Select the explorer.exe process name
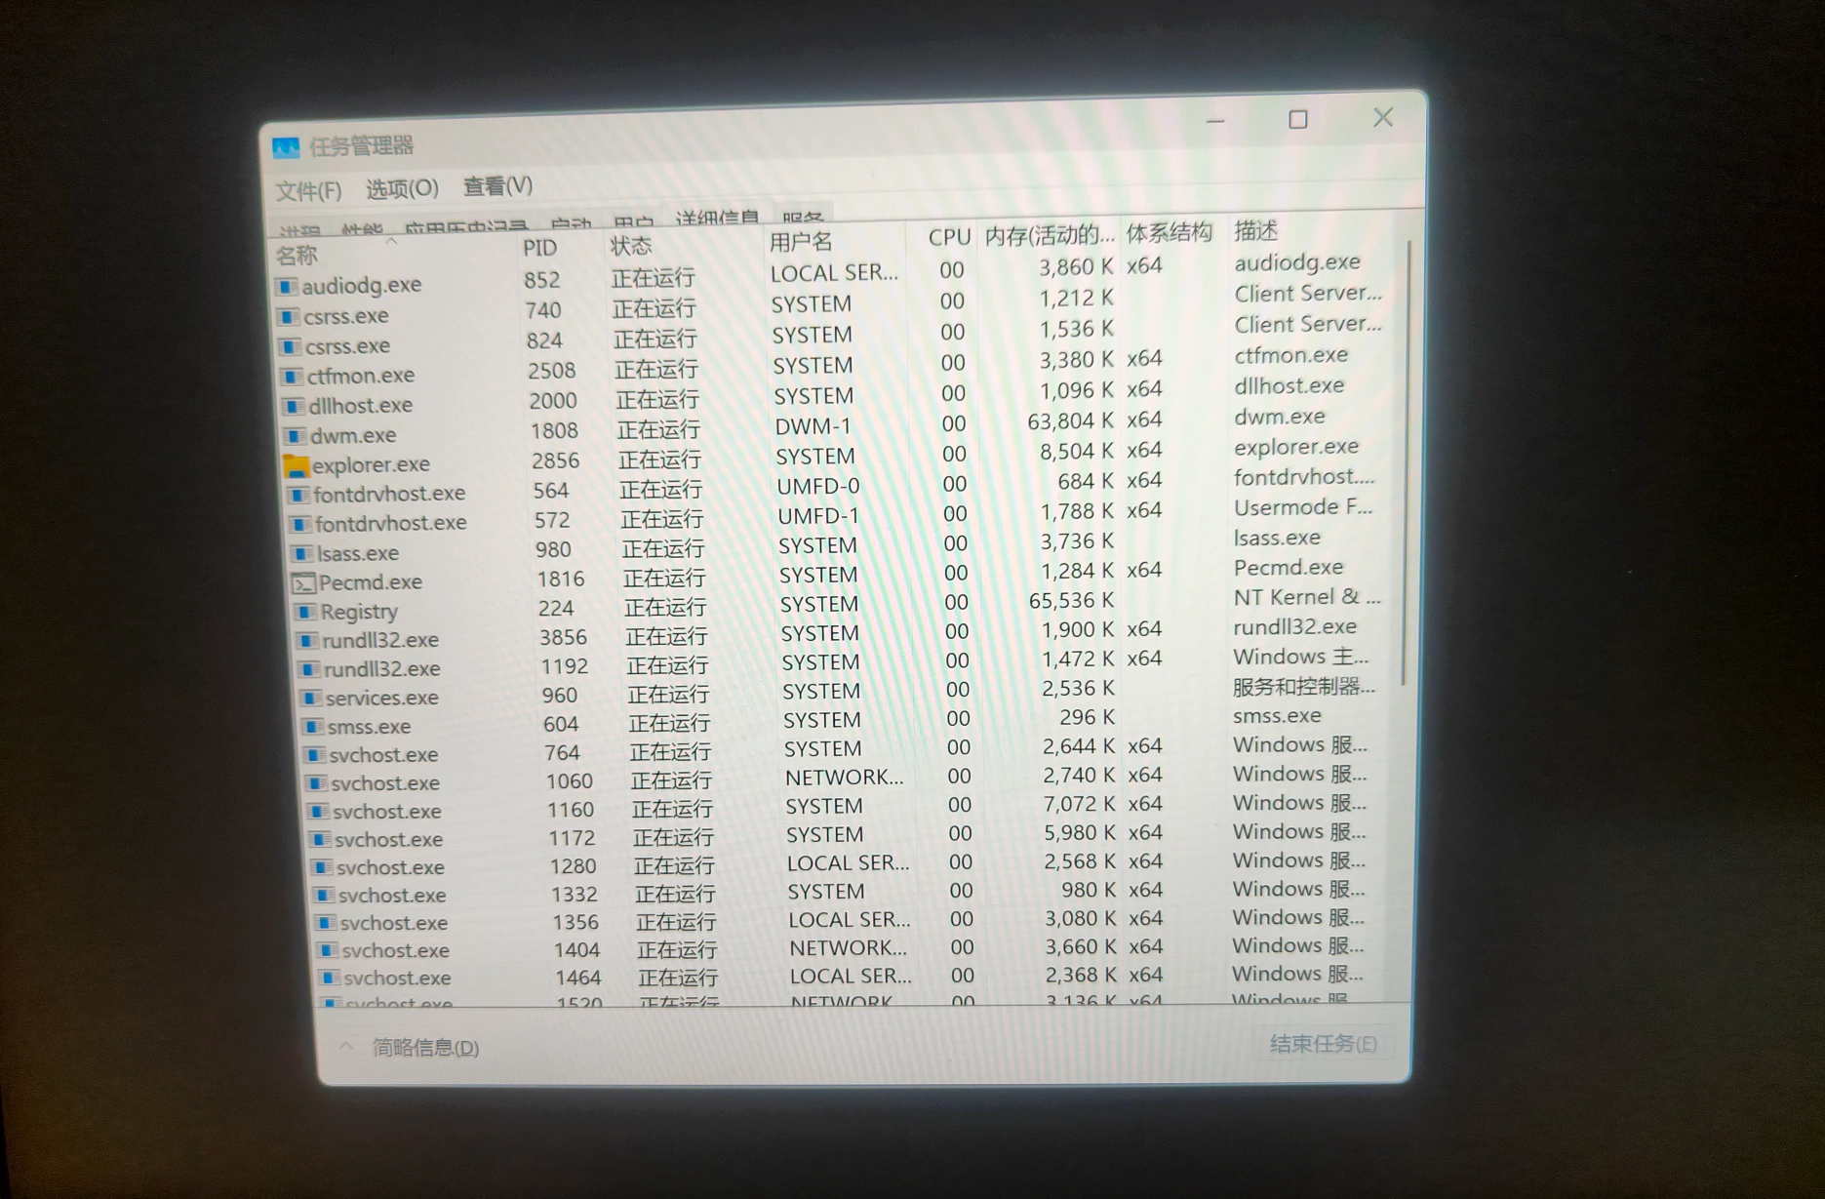The height and width of the screenshot is (1199, 1825). tap(372, 465)
